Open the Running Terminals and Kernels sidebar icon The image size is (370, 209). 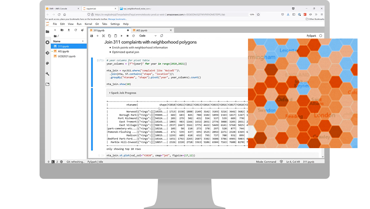(47, 42)
